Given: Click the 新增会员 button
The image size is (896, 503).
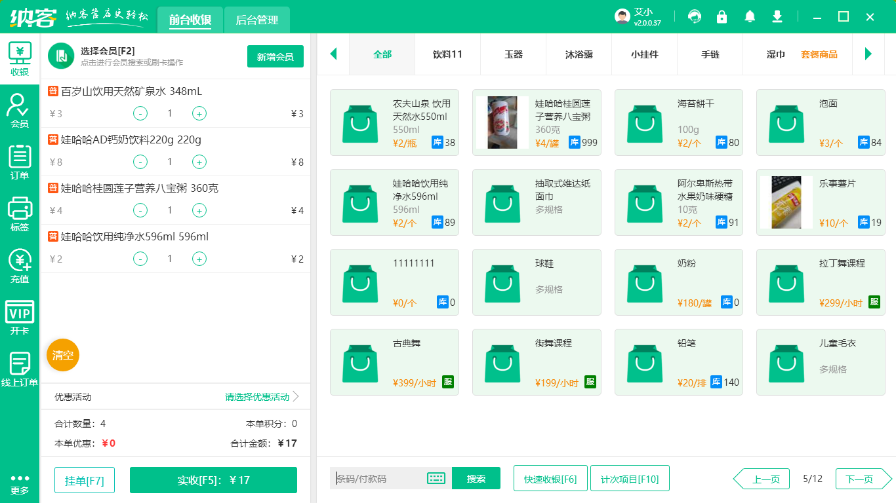Looking at the screenshot, I should point(275,56).
